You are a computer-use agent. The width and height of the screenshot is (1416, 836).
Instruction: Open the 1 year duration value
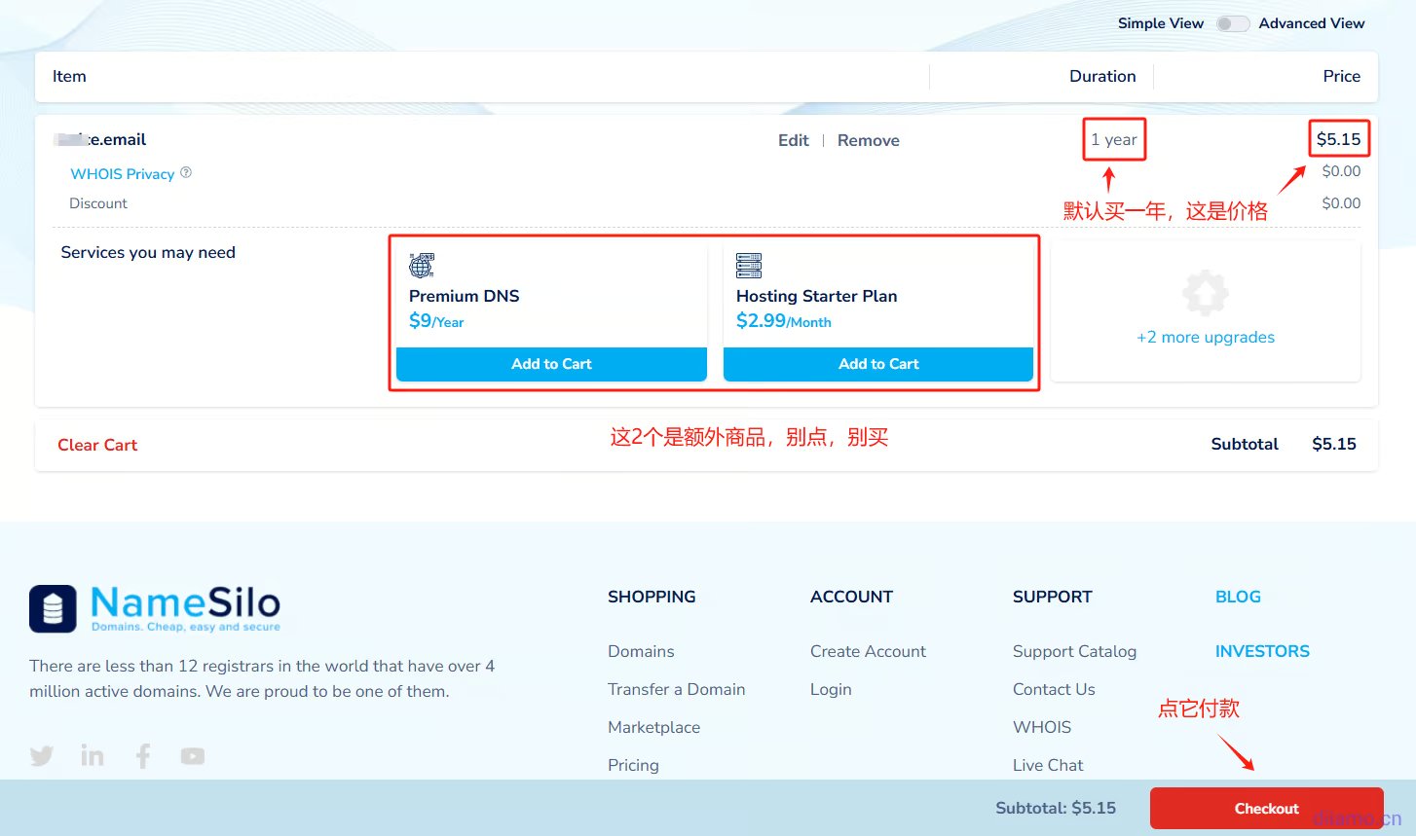click(1114, 139)
